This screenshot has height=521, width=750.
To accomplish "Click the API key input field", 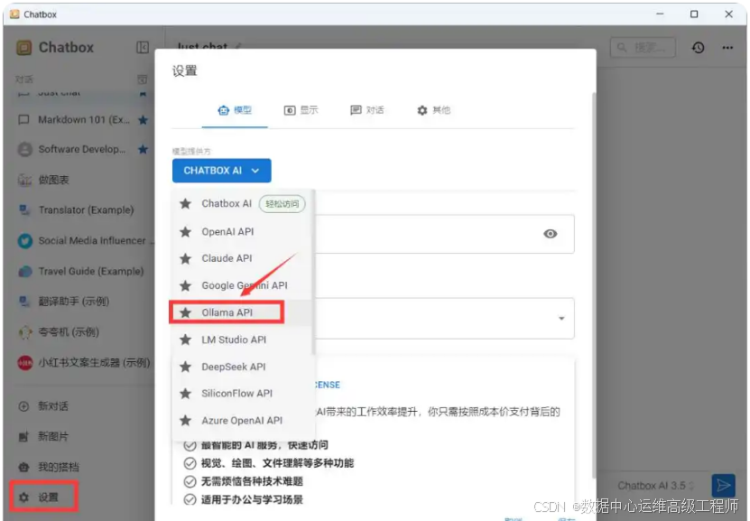I will (444, 234).
